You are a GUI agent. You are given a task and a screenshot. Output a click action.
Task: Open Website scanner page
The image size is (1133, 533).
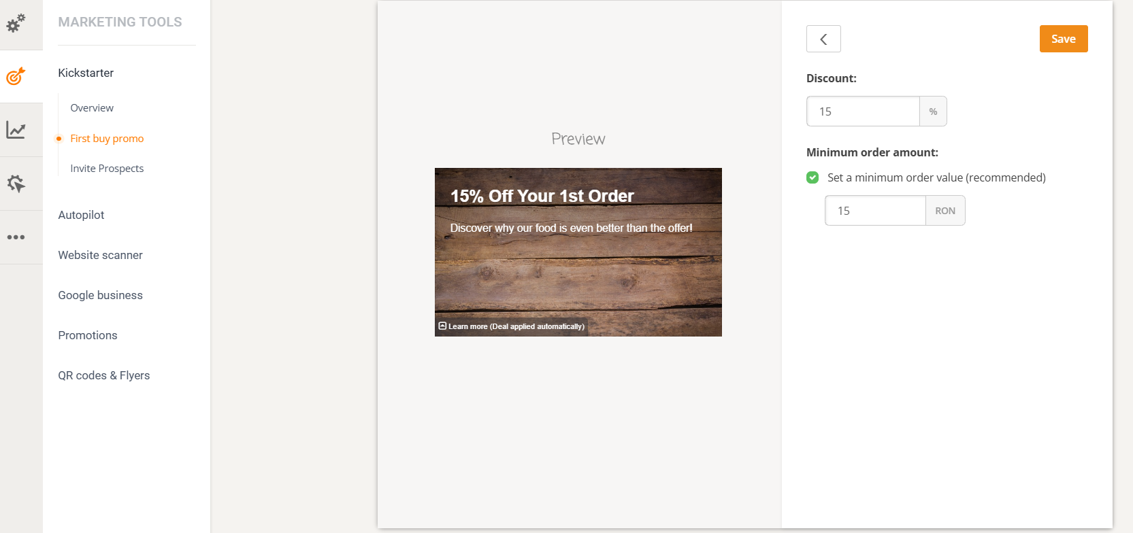pyautogui.click(x=100, y=255)
